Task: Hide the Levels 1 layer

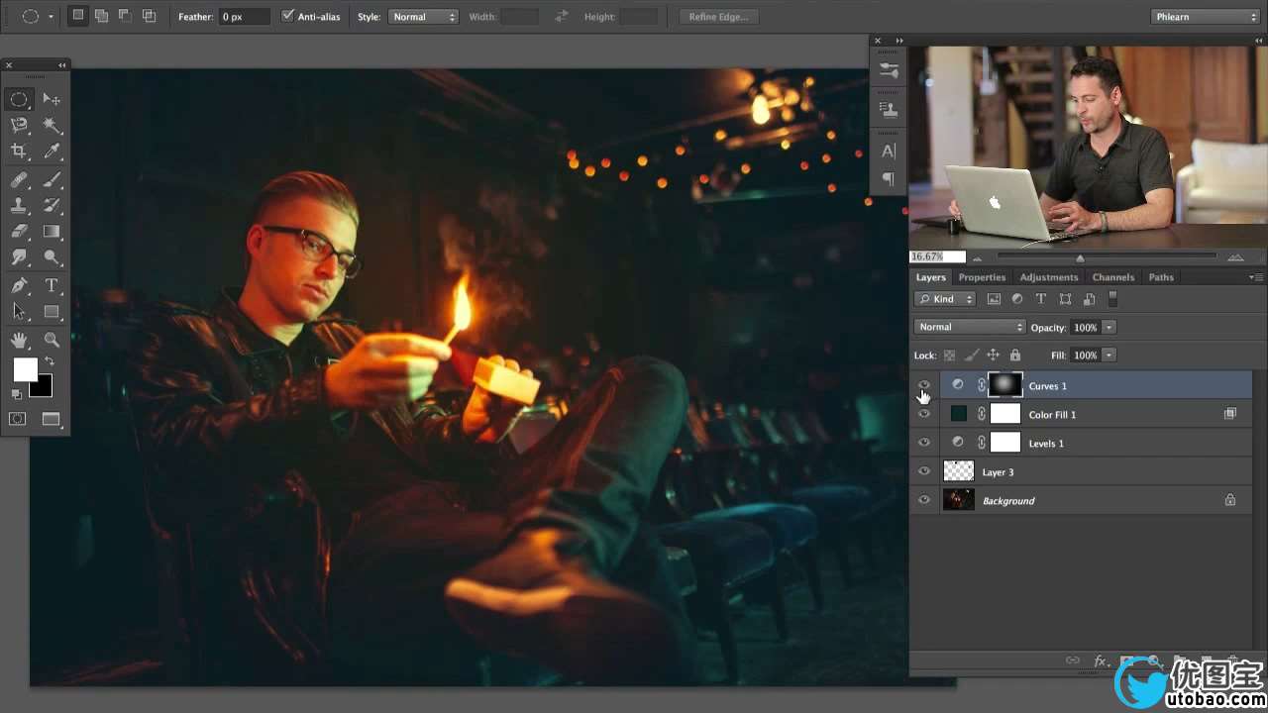Action: 924,443
